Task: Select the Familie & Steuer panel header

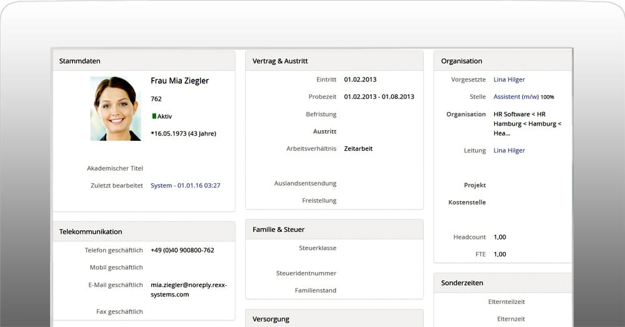Action: 334,229
